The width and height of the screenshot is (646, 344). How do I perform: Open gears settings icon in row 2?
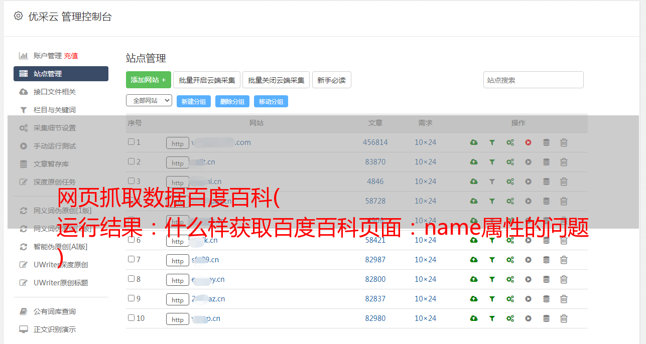[x=510, y=162]
